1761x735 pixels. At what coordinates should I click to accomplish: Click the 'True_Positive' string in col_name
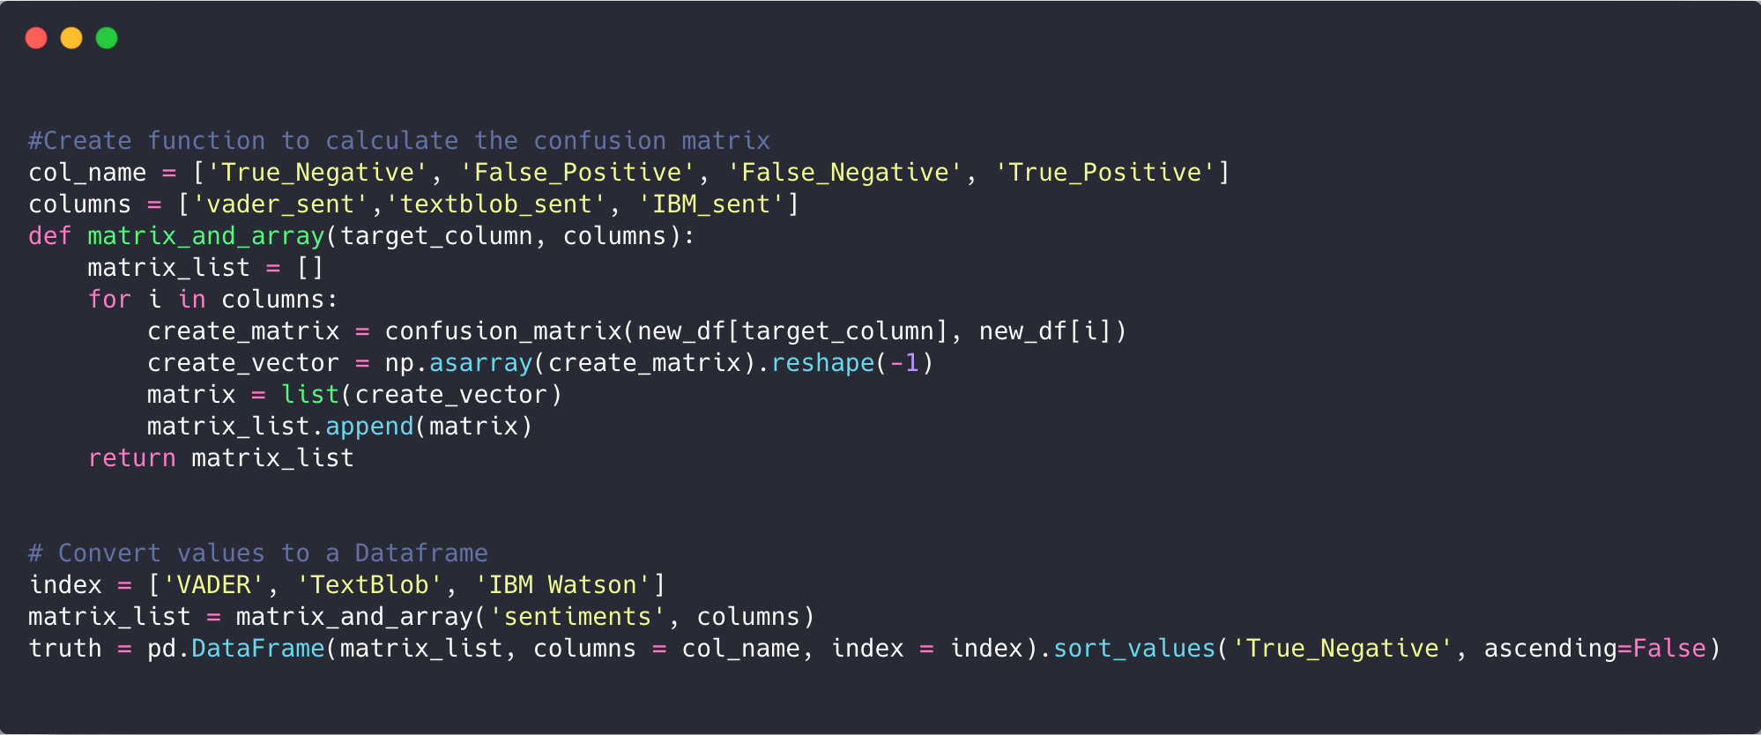pyautogui.click(x=1105, y=173)
